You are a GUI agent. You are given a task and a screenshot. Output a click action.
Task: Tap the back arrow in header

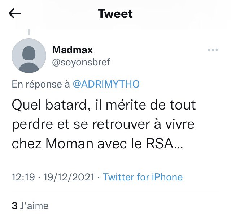(x=15, y=14)
